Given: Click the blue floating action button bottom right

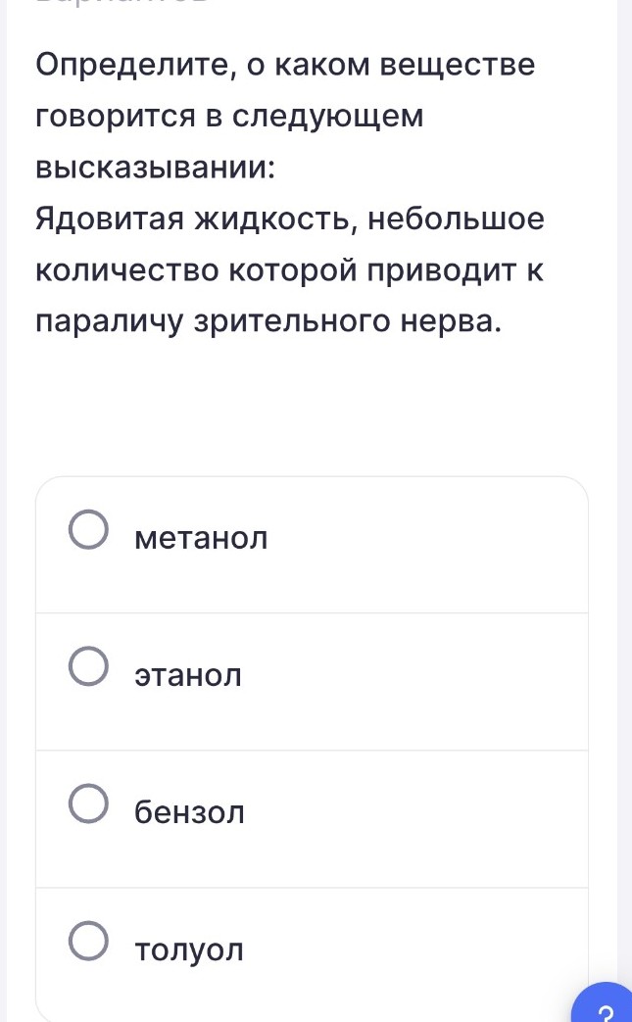Looking at the screenshot, I should tap(605, 1009).
